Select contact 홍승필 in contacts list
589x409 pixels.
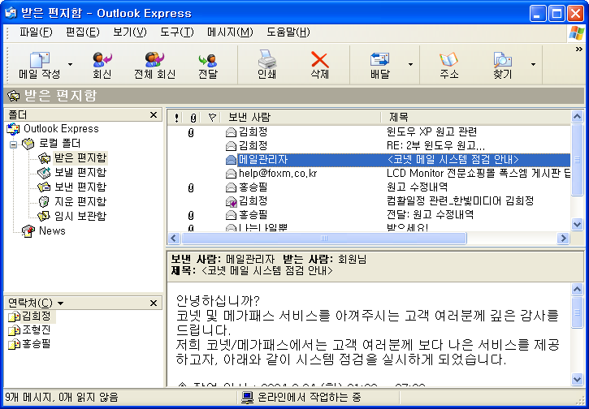30,344
